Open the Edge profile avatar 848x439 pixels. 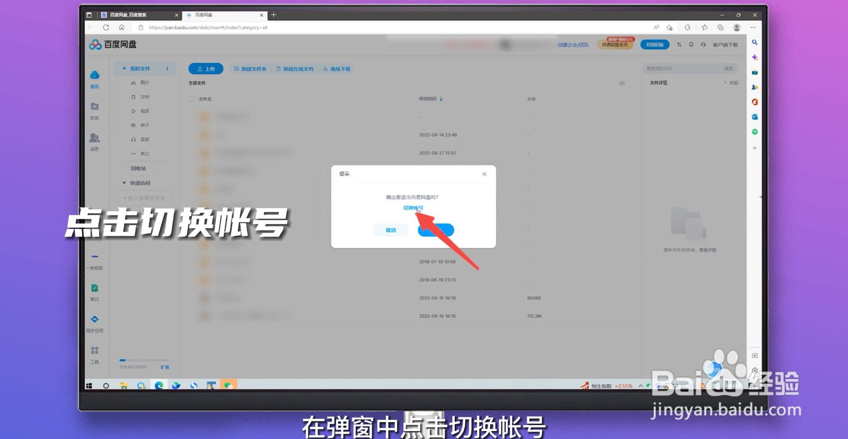737,28
